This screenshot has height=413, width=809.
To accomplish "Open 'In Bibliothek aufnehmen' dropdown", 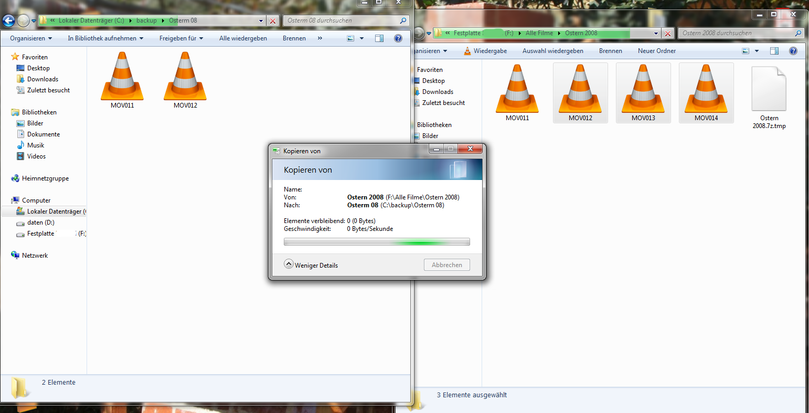I will 105,38.
